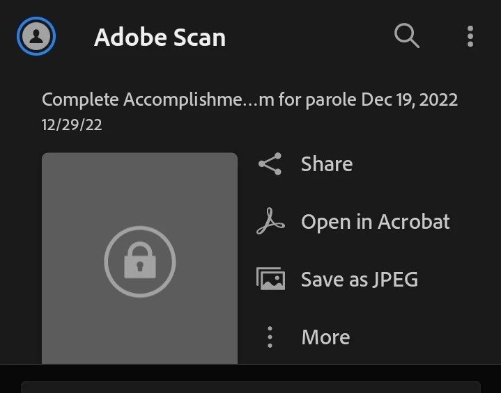Image resolution: width=501 pixels, height=393 pixels.
Task: Click the 12/29/22 scan date
Action: pyautogui.click(x=72, y=125)
